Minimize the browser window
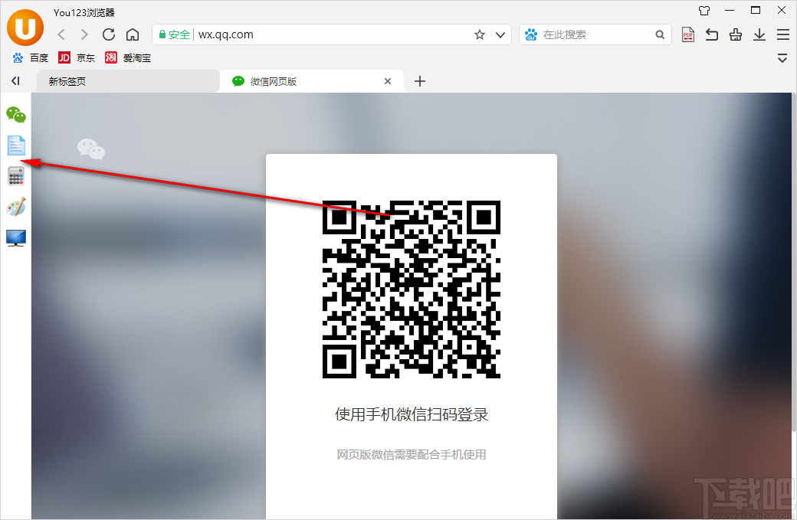Image resolution: width=797 pixels, height=520 pixels. pos(730,11)
